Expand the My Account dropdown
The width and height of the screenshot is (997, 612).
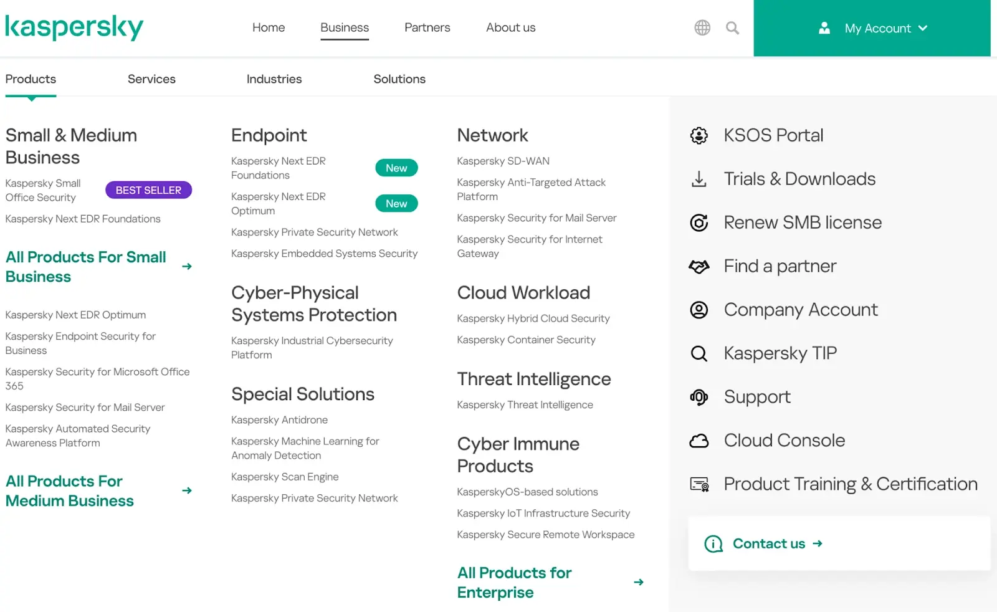pyautogui.click(x=872, y=29)
